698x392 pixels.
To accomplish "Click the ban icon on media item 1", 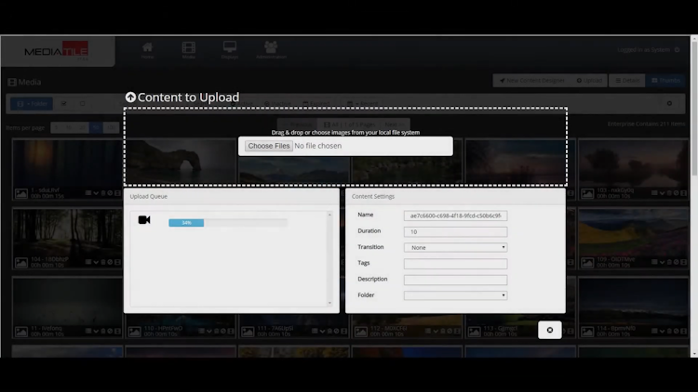I will click(x=110, y=193).
